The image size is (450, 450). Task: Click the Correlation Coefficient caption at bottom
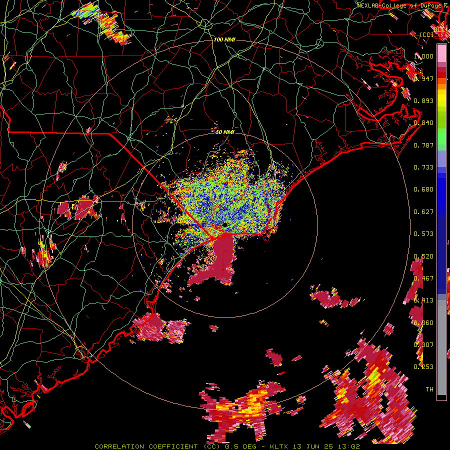pyautogui.click(x=227, y=446)
